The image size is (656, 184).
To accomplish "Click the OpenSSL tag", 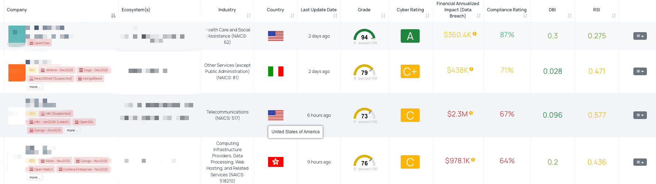I will point(84,122).
